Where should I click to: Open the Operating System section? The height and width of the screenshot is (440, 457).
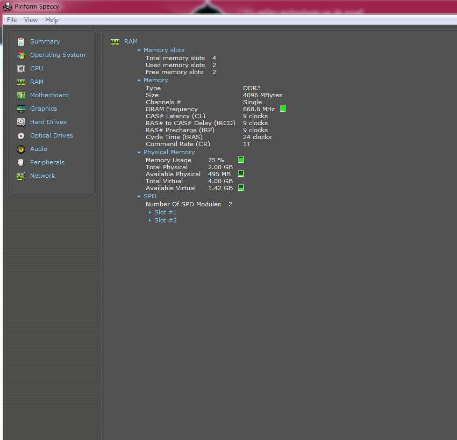[58, 55]
